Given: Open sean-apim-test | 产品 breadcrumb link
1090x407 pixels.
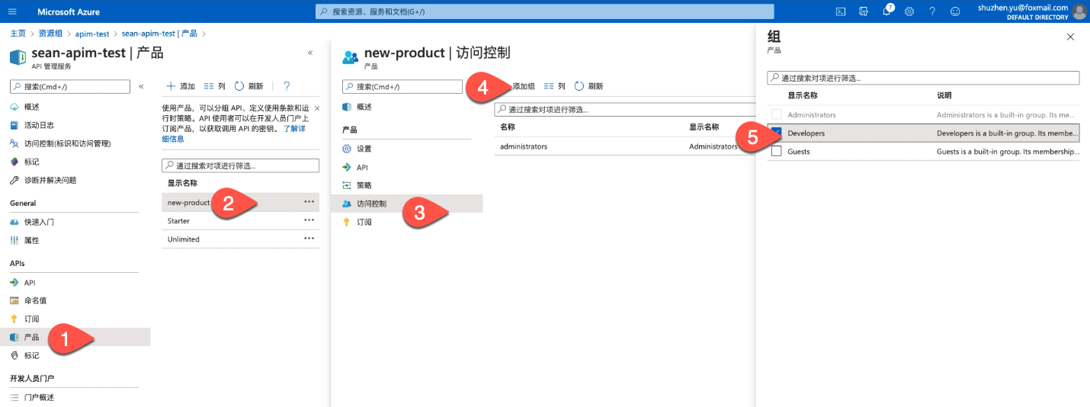Looking at the screenshot, I should (x=159, y=34).
